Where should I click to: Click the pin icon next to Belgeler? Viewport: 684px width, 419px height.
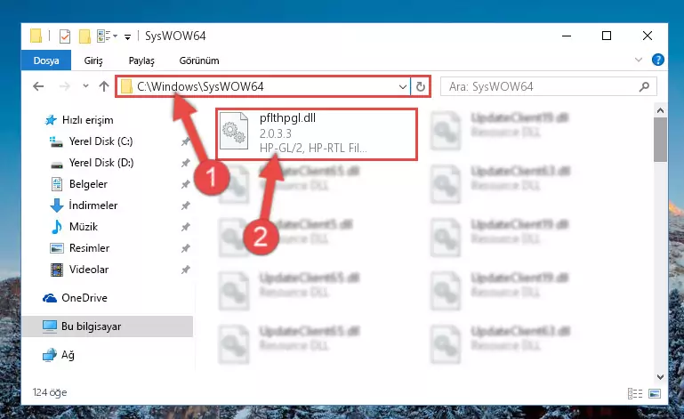pos(185,184)
